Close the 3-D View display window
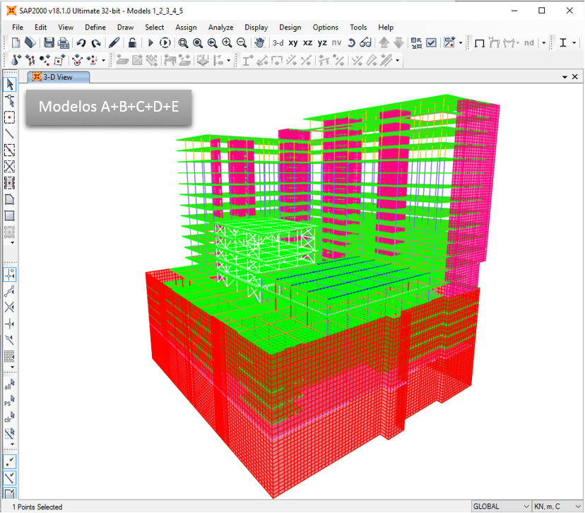Image resolution: width=585 pixels, height=513 pixels. tap(575, 76)
